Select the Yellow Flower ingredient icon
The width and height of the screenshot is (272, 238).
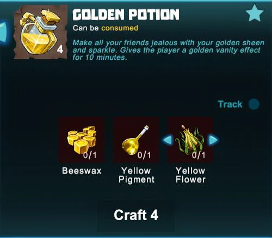coord(190,140)
